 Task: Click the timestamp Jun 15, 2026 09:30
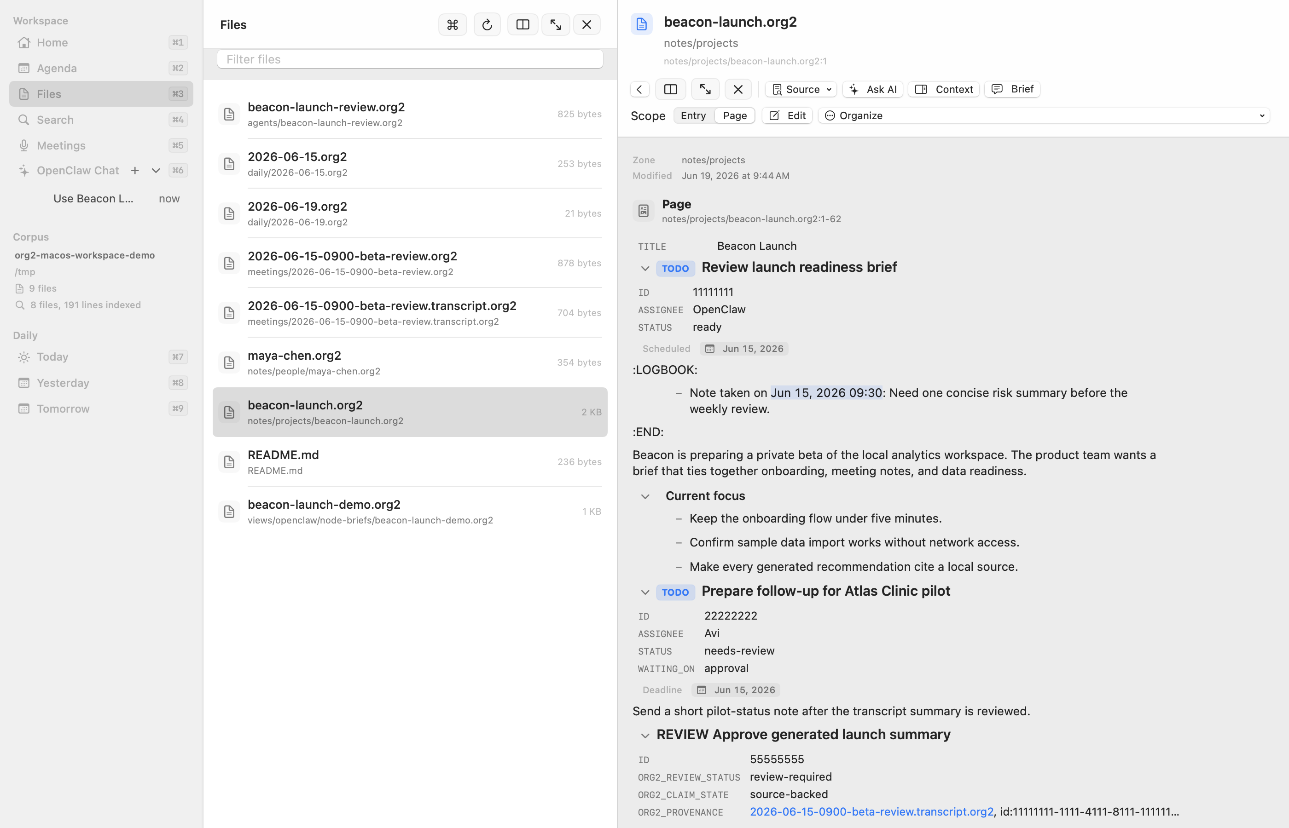826,393
